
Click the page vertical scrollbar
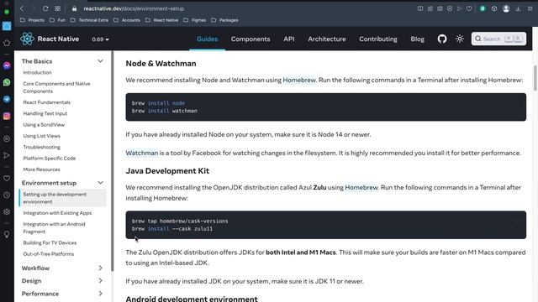535,78
